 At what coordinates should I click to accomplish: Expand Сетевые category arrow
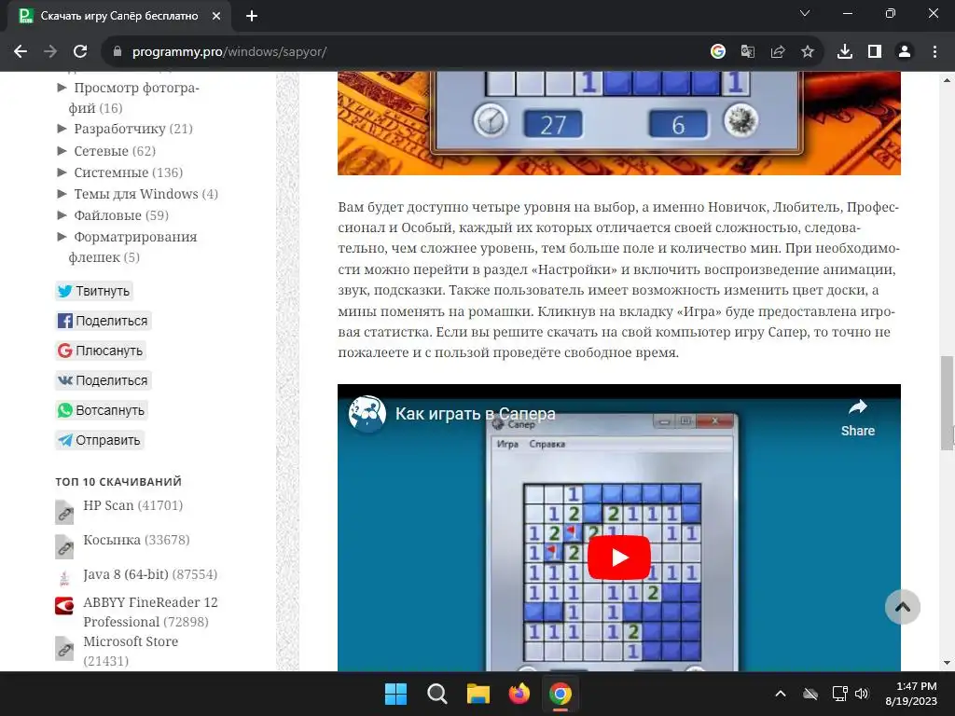click(62, 150)
